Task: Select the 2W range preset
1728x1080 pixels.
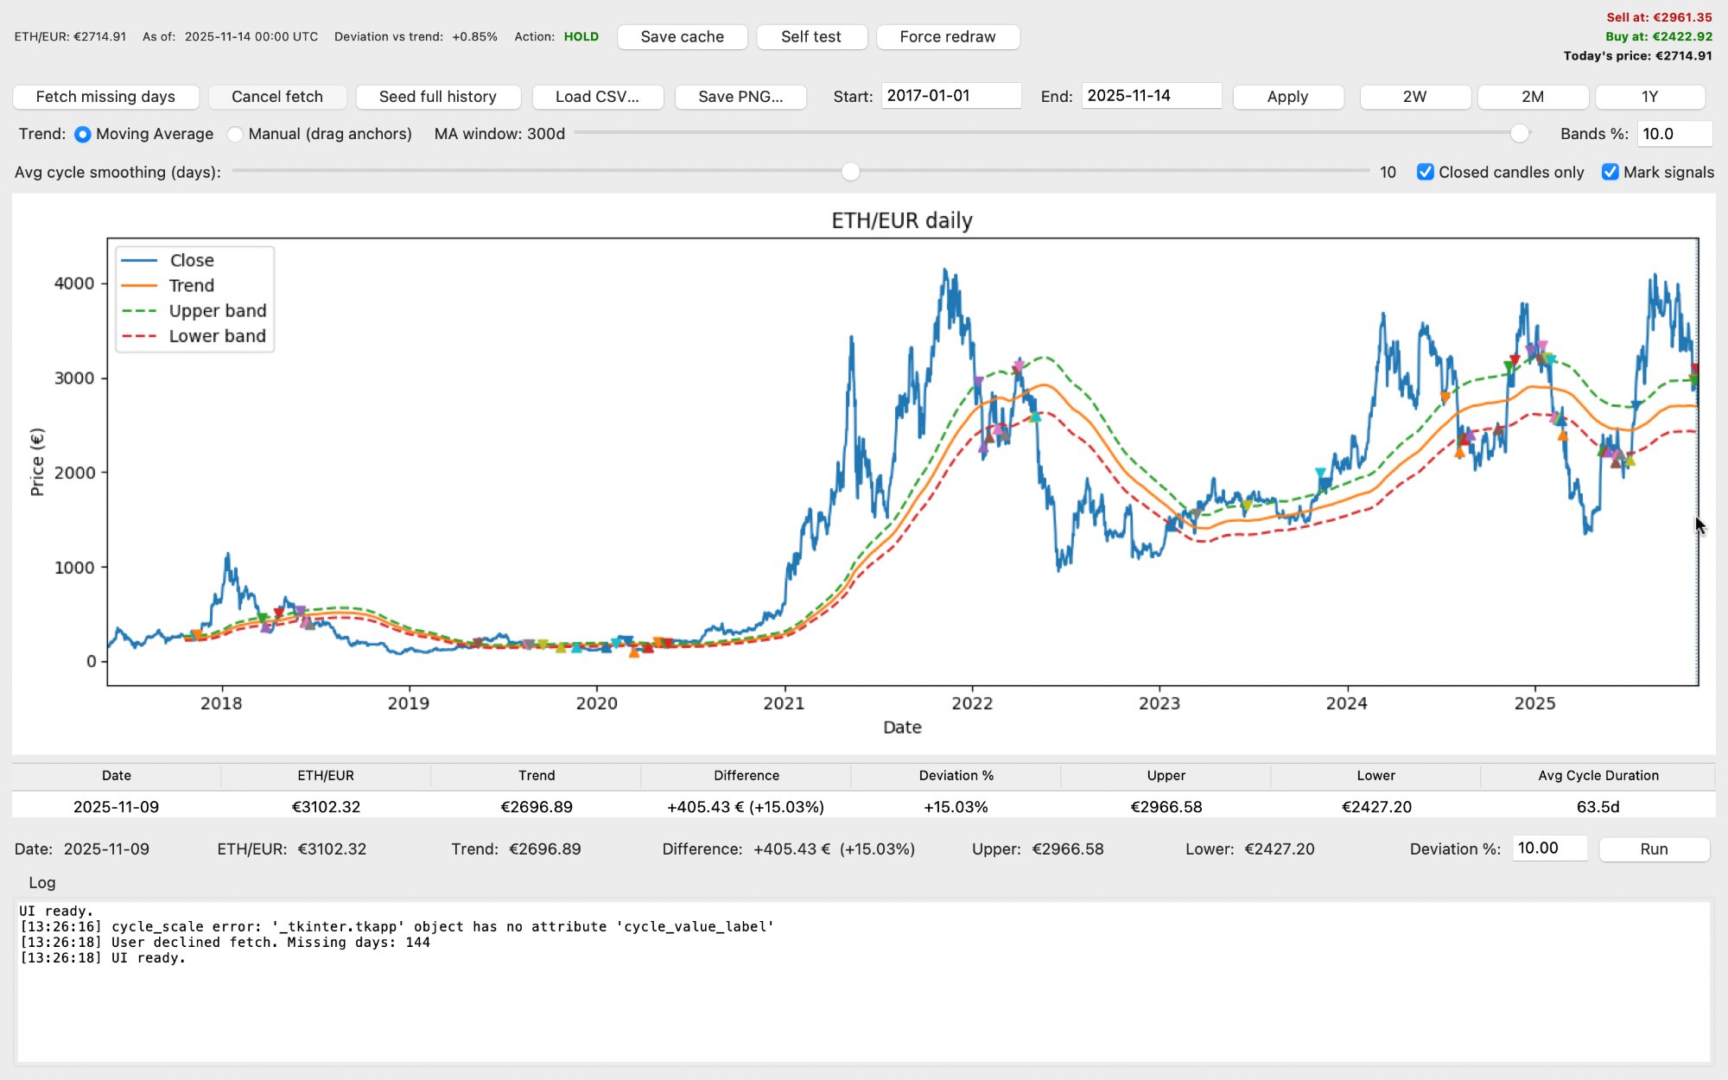Action: coord(1414,97)
